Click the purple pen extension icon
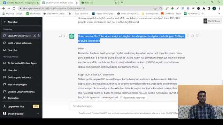 click(177, 8)
